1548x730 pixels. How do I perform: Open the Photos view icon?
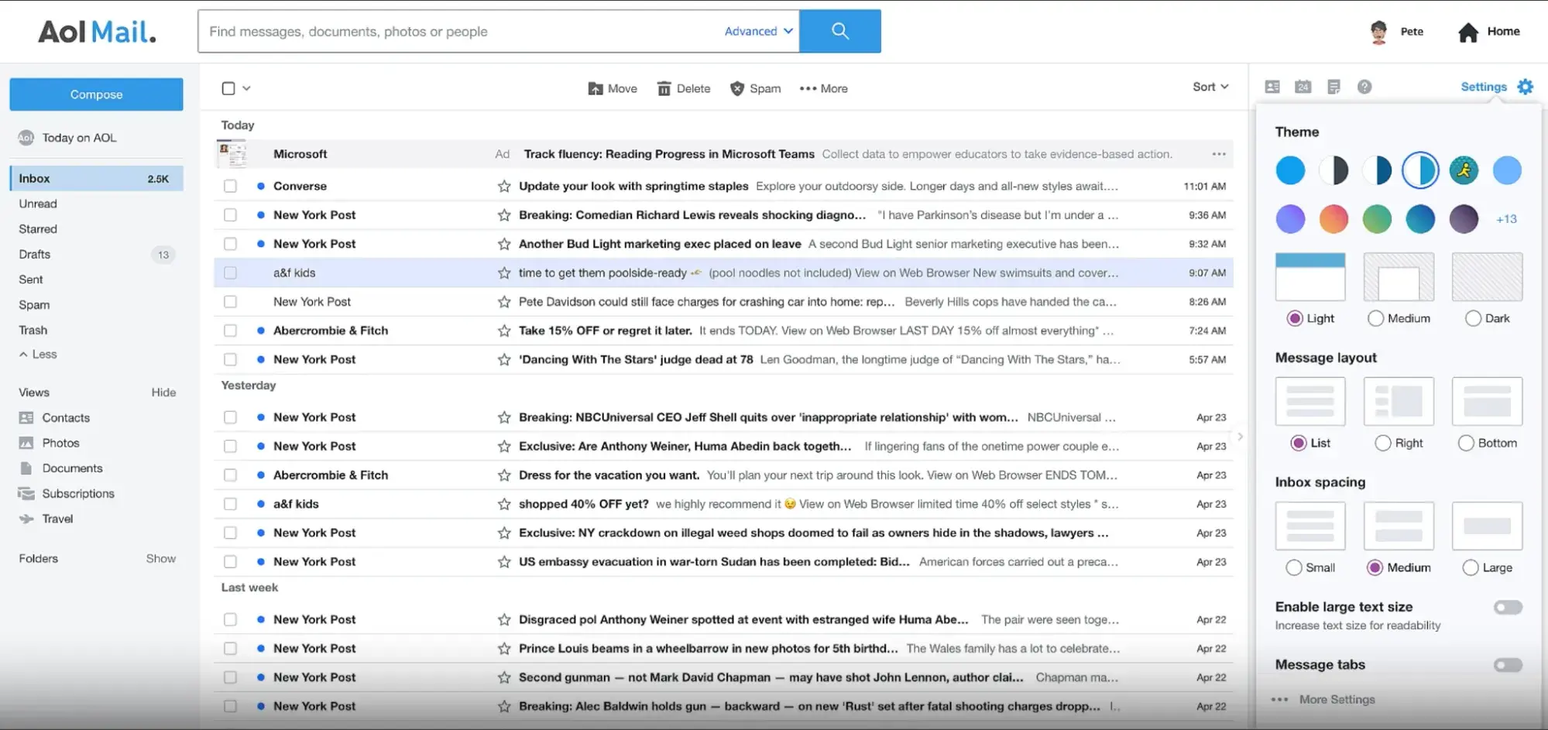click(x=26, y=443)
